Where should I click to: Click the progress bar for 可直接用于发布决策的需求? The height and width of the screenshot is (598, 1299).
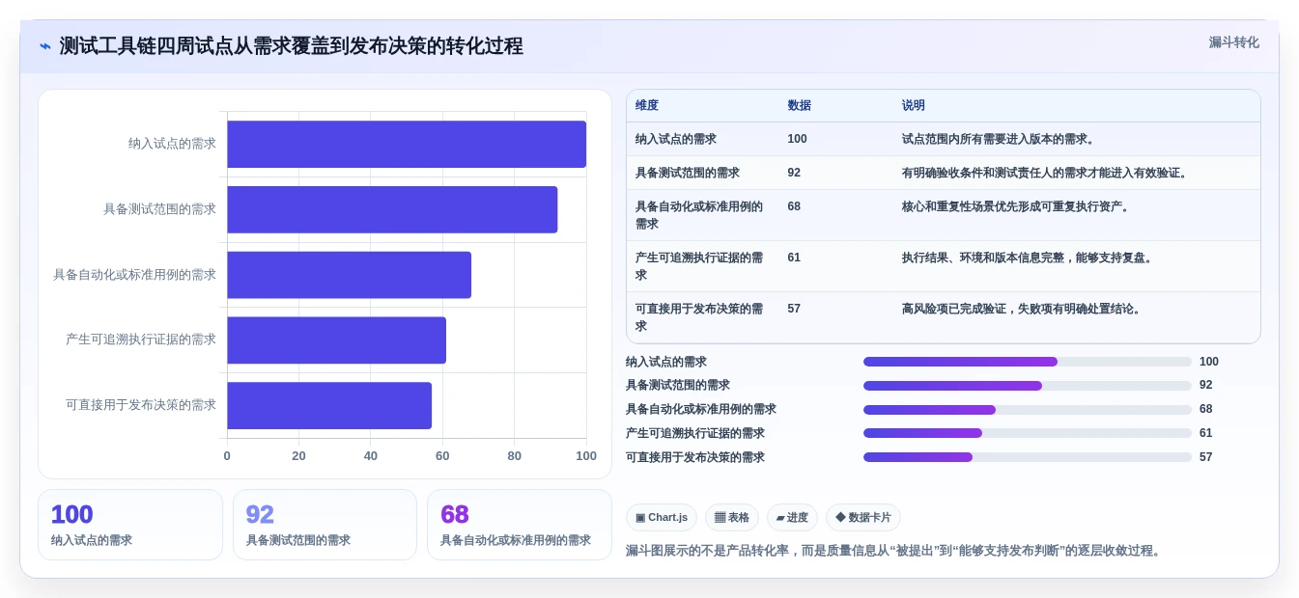click(1028, 457)
